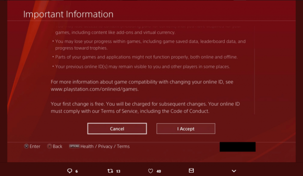Screen dimensions: 303x176
Task: Select the I Accept button
Action: [x=186, y=128]
